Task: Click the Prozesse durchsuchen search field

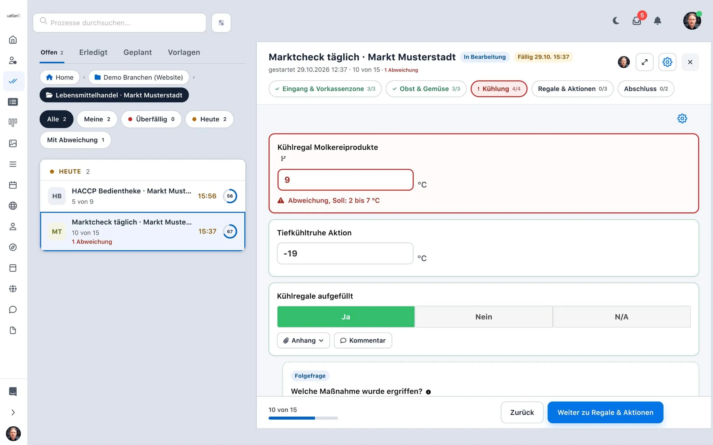Action: [x=120, y=23]
